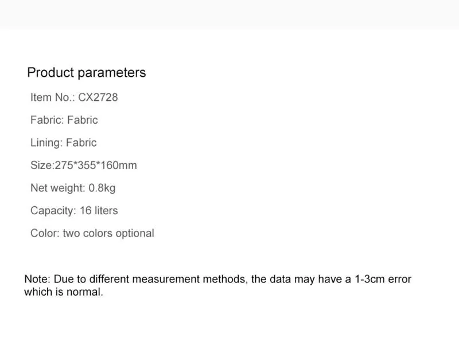Select the Size 275*355*160mm line
Viewport: 459px width, 346px height.
tap(84, 165)
